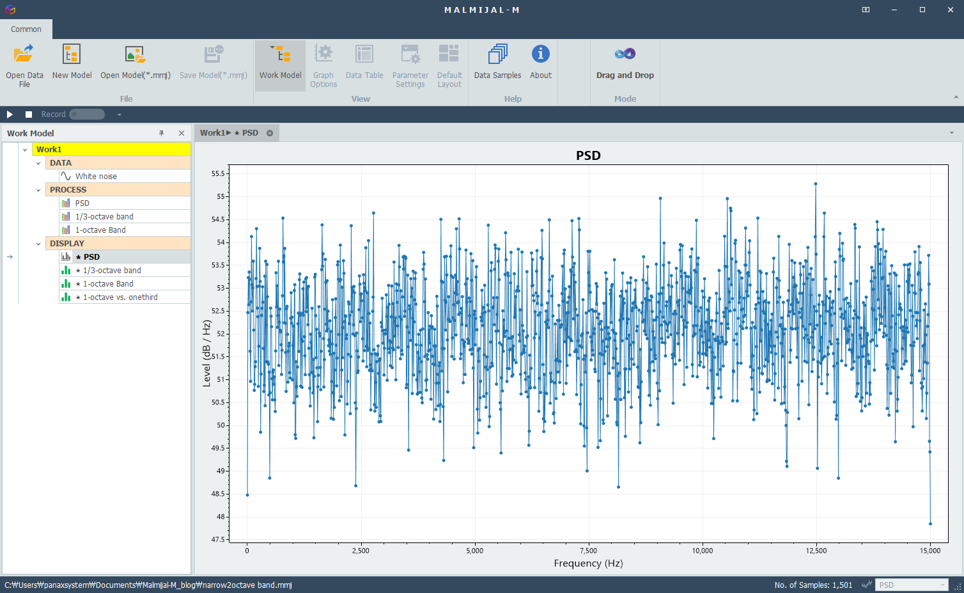
Task: Select the starred 1-octave Band display
Action: coord(125,284)
